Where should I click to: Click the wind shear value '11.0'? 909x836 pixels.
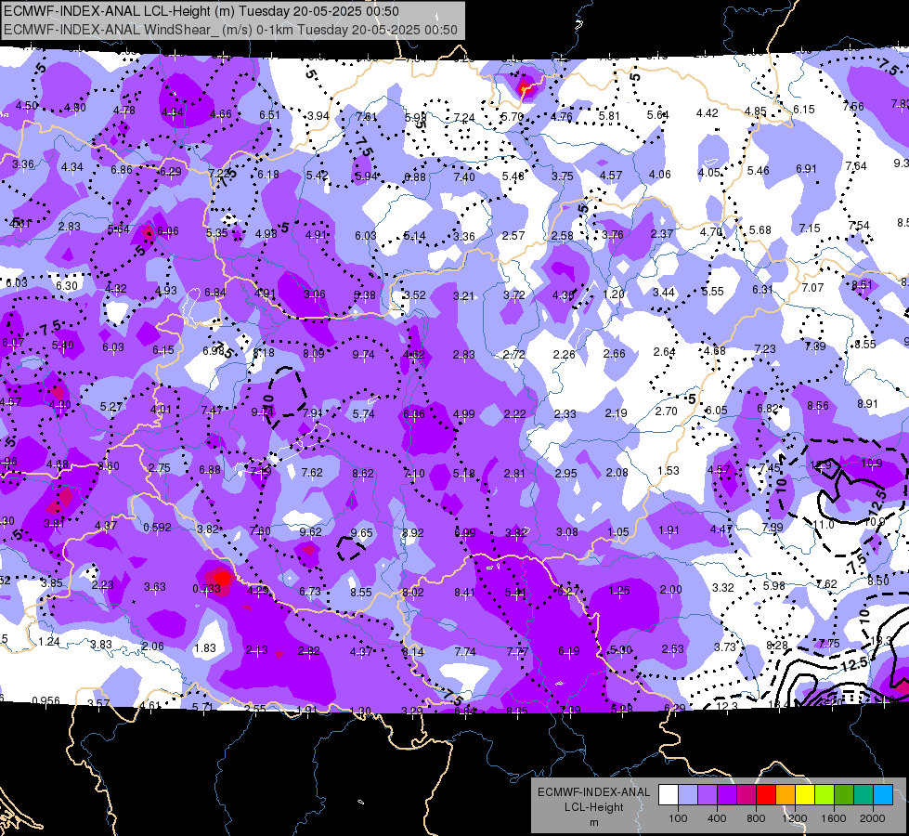click(x=824, y=525)
